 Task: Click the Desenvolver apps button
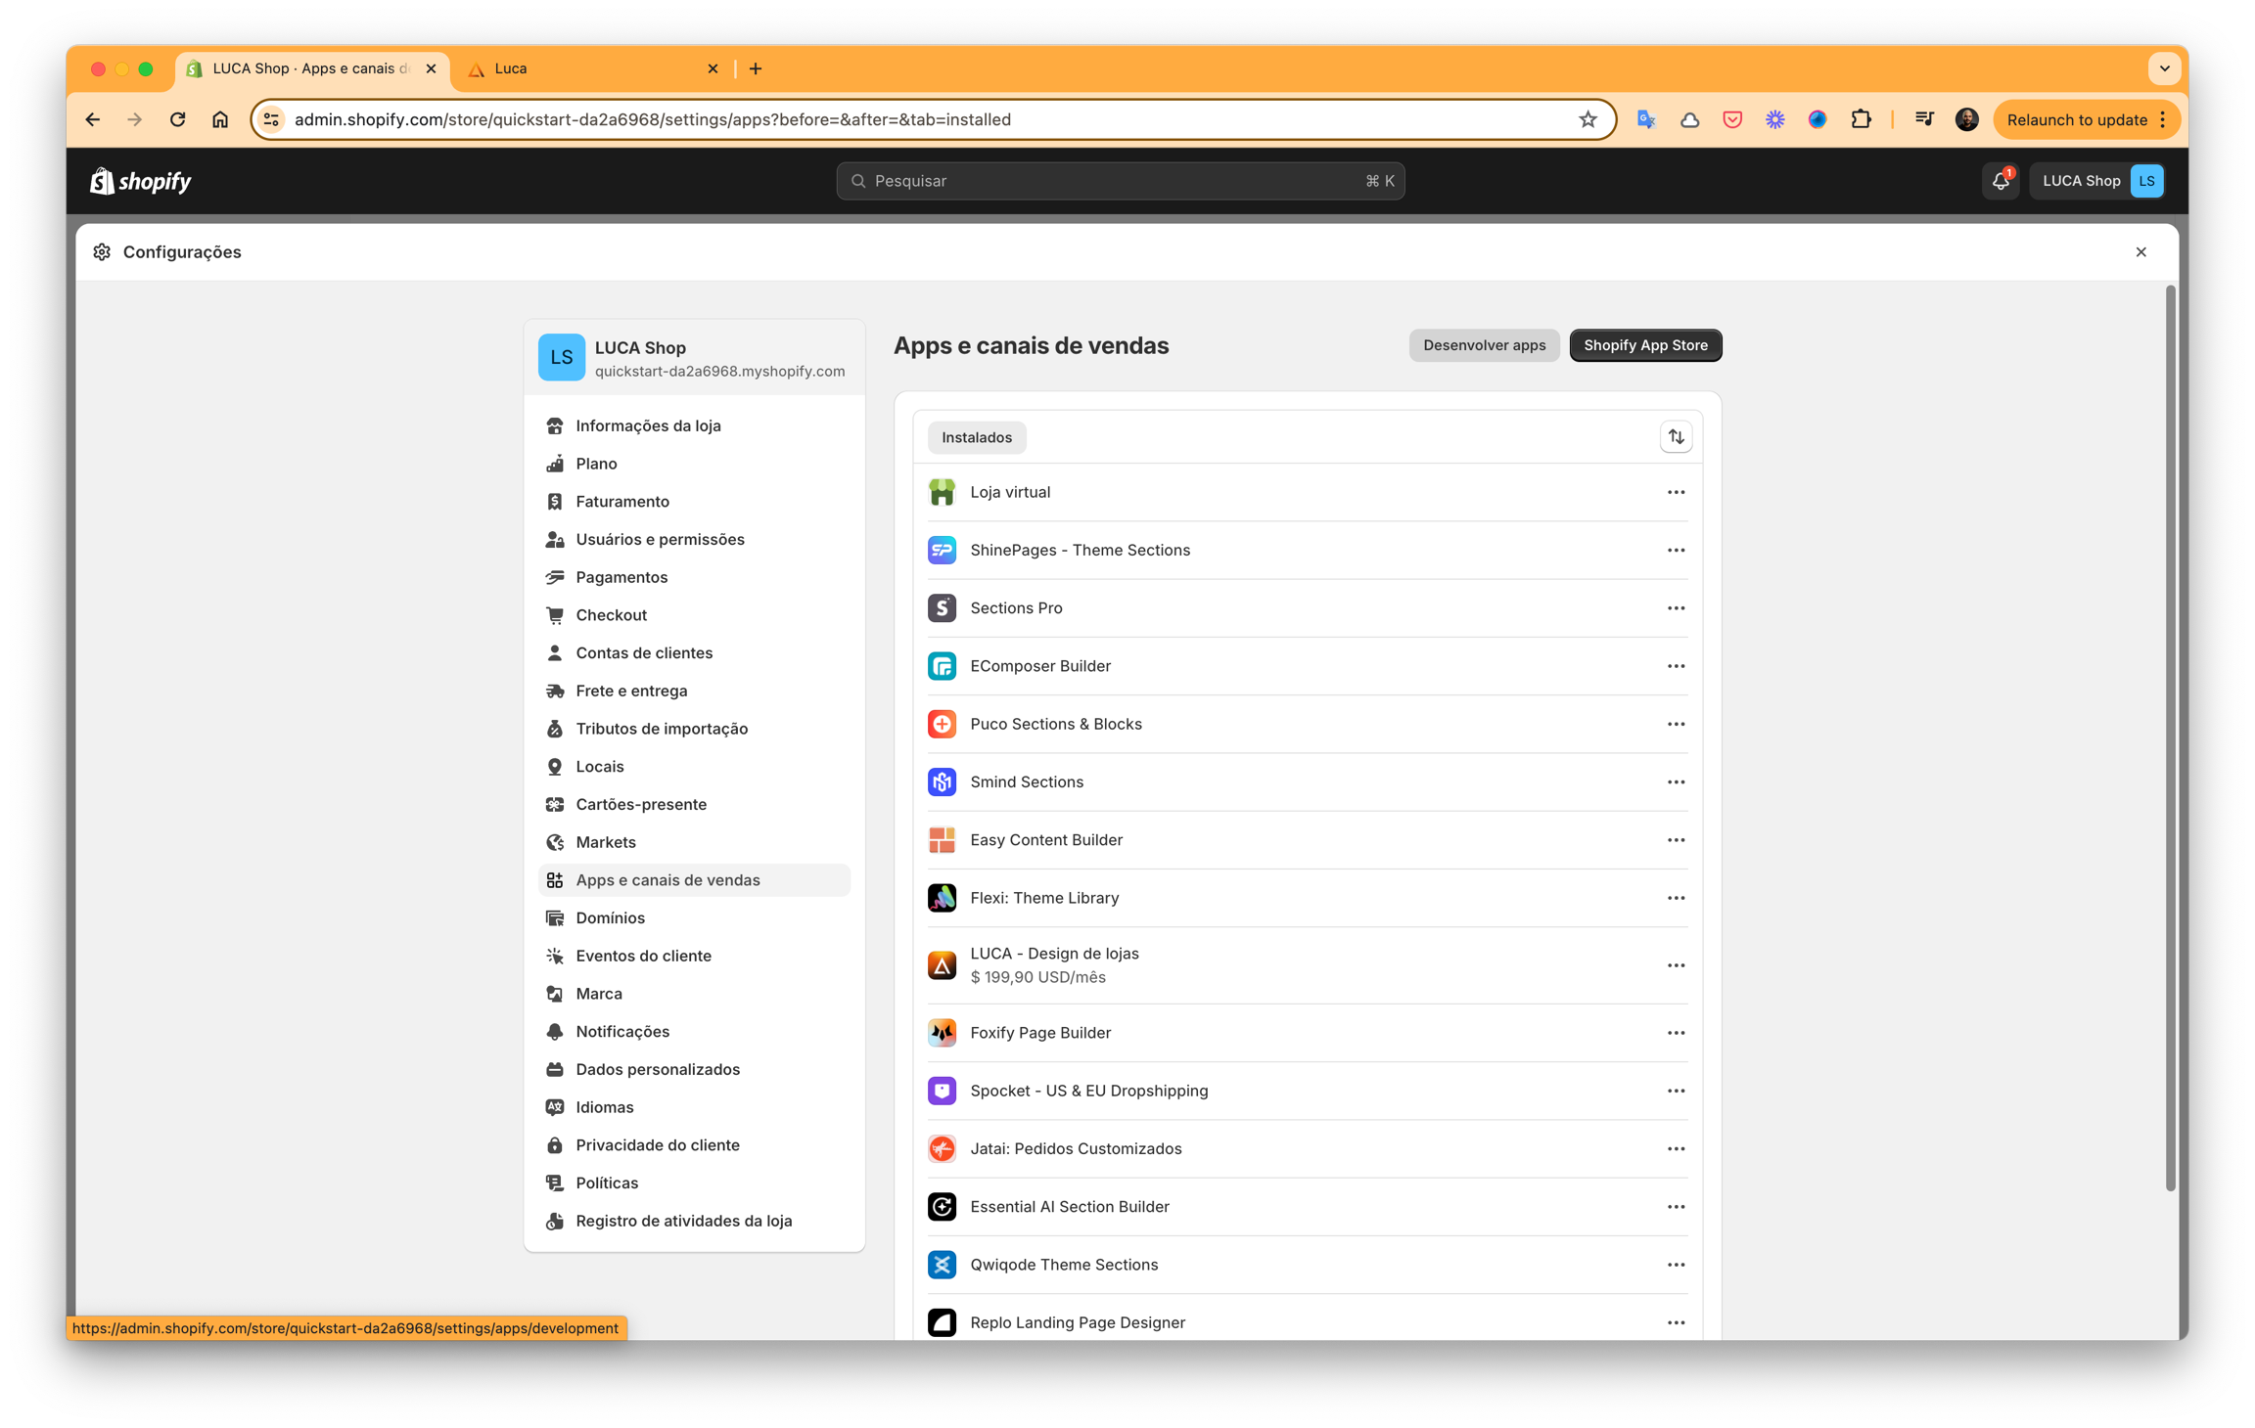click(1484, 345)
